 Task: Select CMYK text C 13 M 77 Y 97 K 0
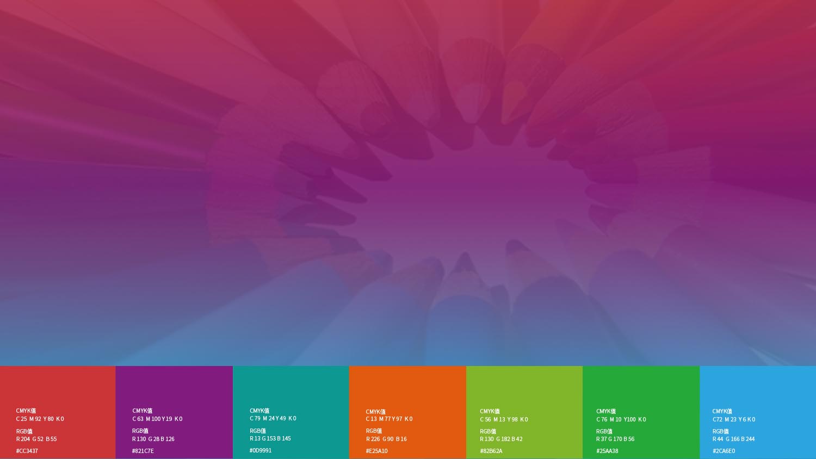pos(389,419)
